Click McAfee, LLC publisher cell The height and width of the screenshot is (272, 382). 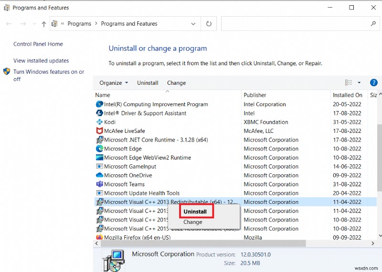coord(258,131)
